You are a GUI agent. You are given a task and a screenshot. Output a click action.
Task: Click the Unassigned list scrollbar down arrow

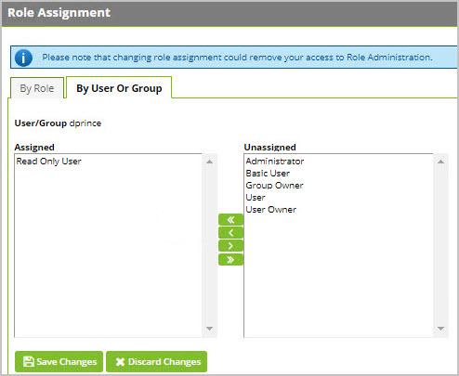(x=440, y=329)
